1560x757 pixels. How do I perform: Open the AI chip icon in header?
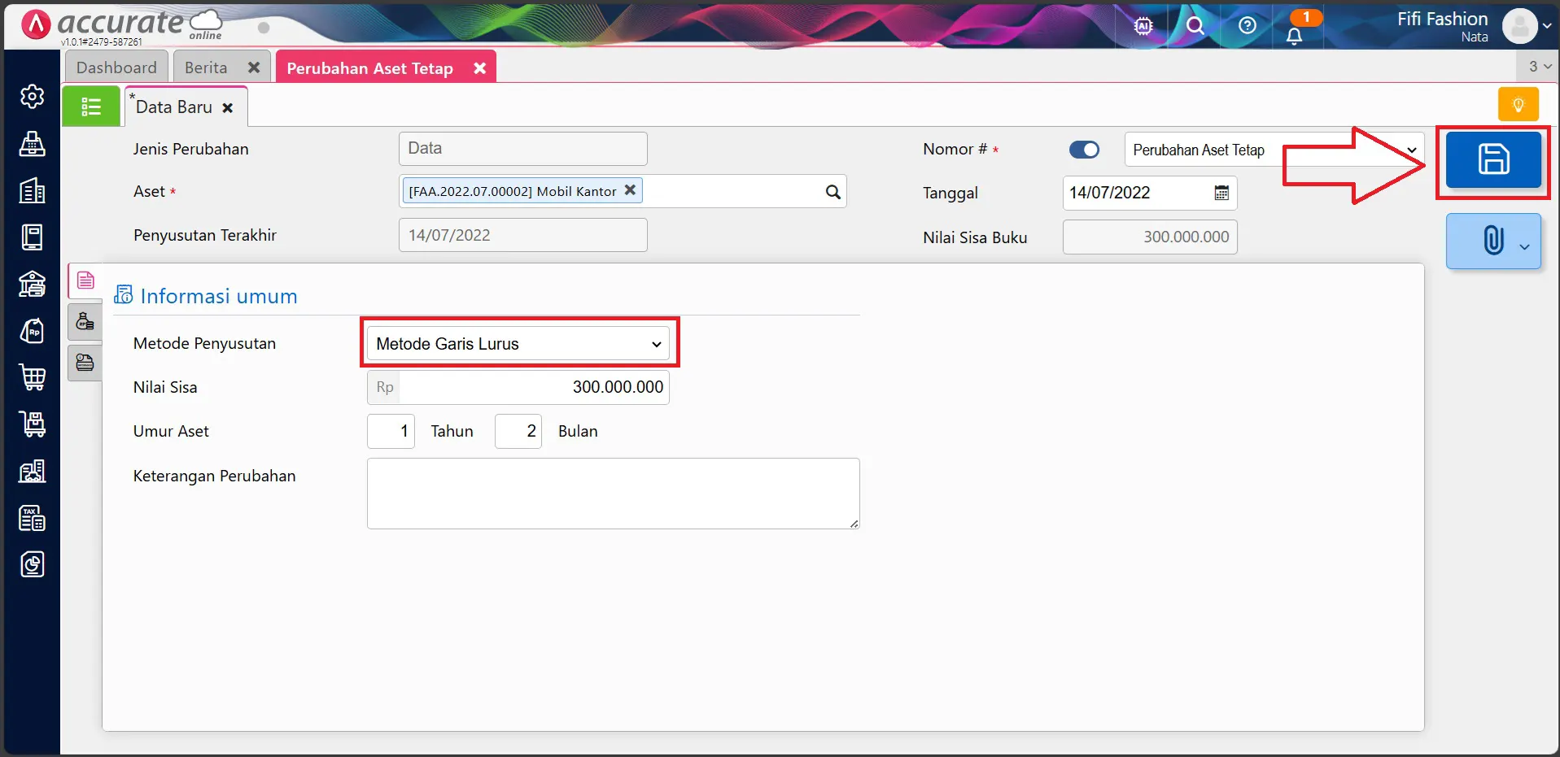click(1143, 26)
